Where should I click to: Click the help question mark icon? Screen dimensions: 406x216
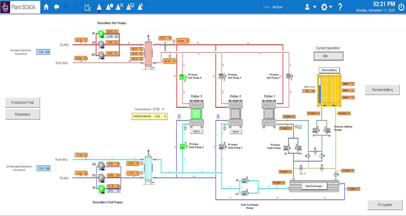[x=340, y=7]
